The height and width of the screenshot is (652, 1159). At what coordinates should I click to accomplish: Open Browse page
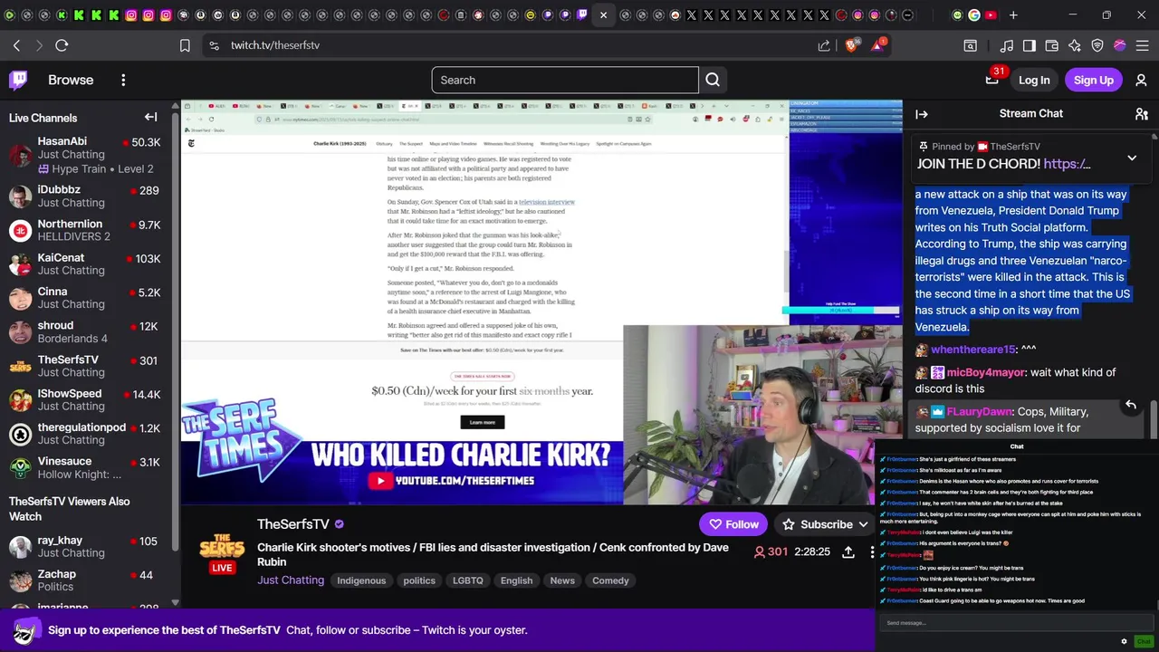click(x=71, y=80)
